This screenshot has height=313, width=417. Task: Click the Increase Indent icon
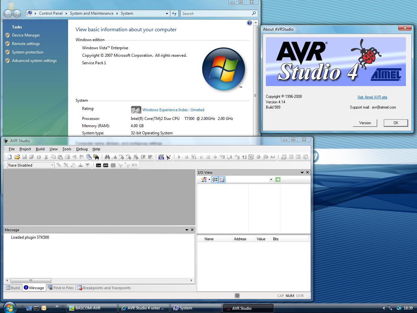click(143, 157)
